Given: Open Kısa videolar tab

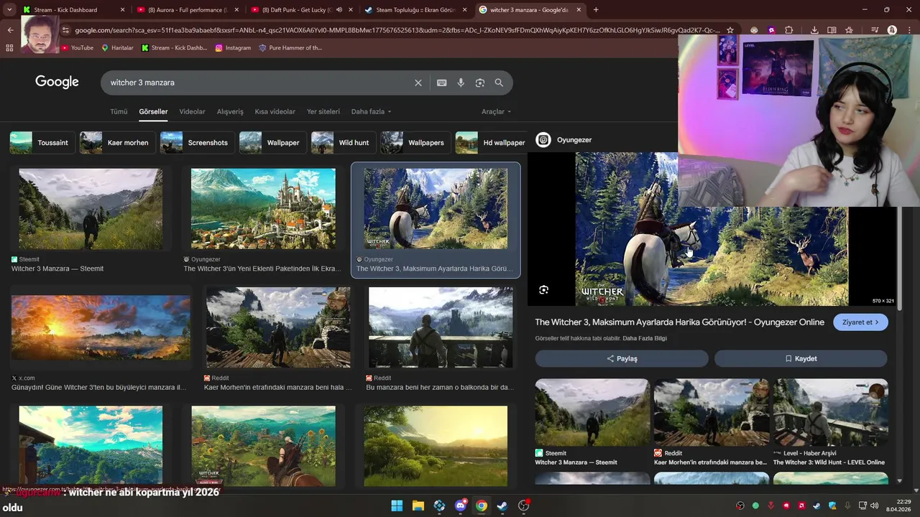Looking at the screenshot, I should pyautogui.click(x=275, y=111).
